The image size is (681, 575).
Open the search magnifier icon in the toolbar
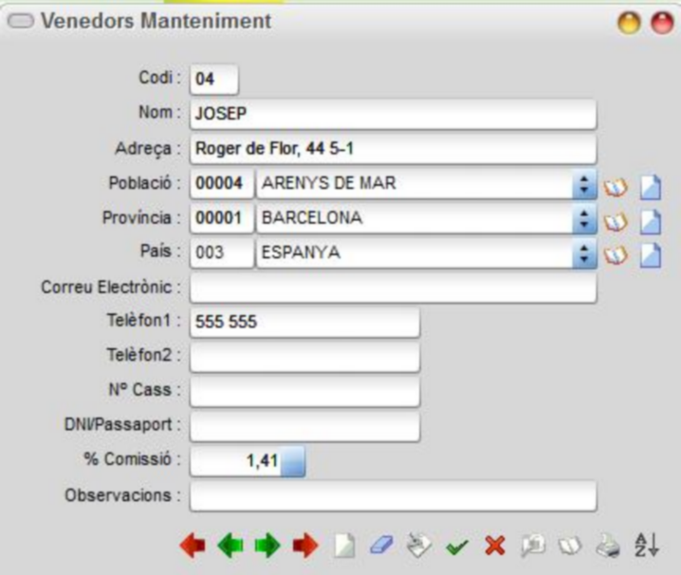coord(533,546)
